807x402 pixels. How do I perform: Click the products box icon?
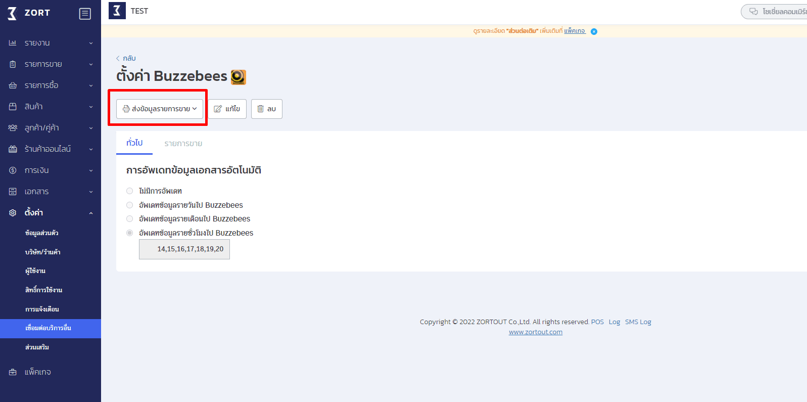[13, 107]
